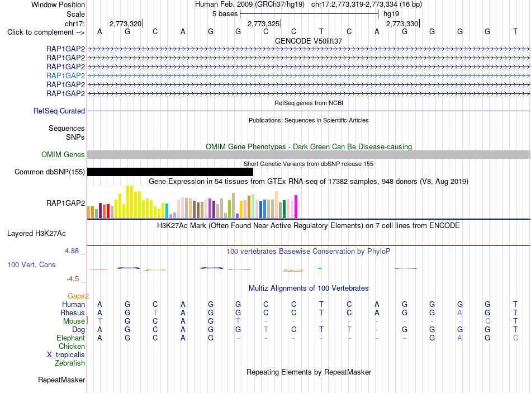This screenshot has height=393, width=531.
Task: Click the gray OMIM Genes bar
Action: 309,154
